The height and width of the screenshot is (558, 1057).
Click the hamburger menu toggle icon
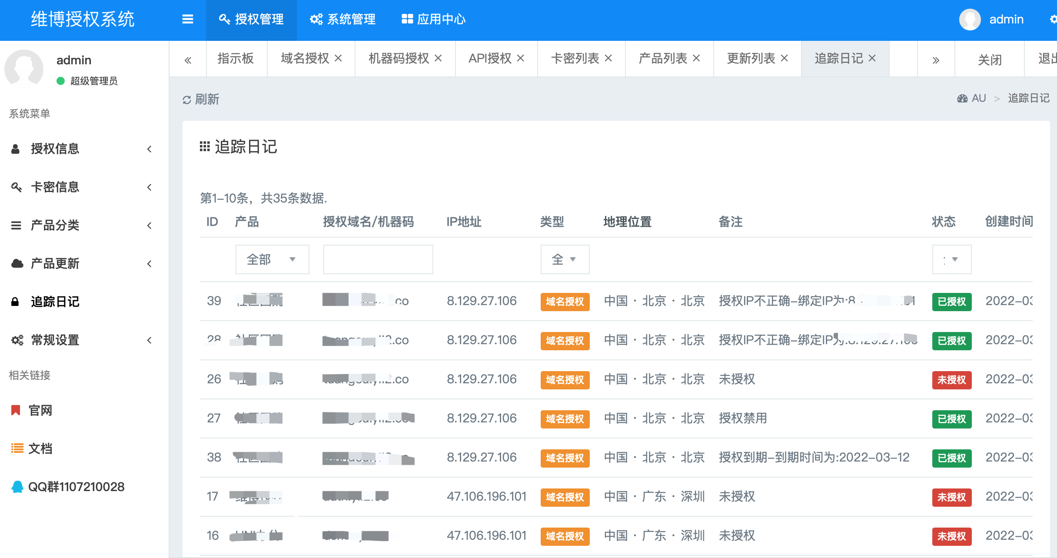[187, 19]
